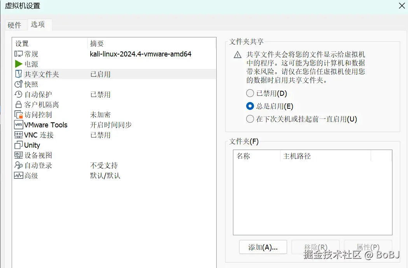Viewport: 408px width, 268px height.
Task: Click the 属性(P) button
Action: click(368, 247)
